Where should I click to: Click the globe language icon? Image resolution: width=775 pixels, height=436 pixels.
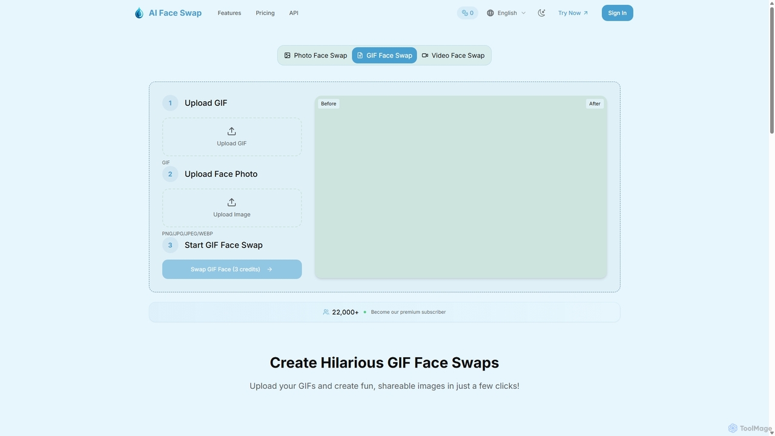(x=490, y=13)
